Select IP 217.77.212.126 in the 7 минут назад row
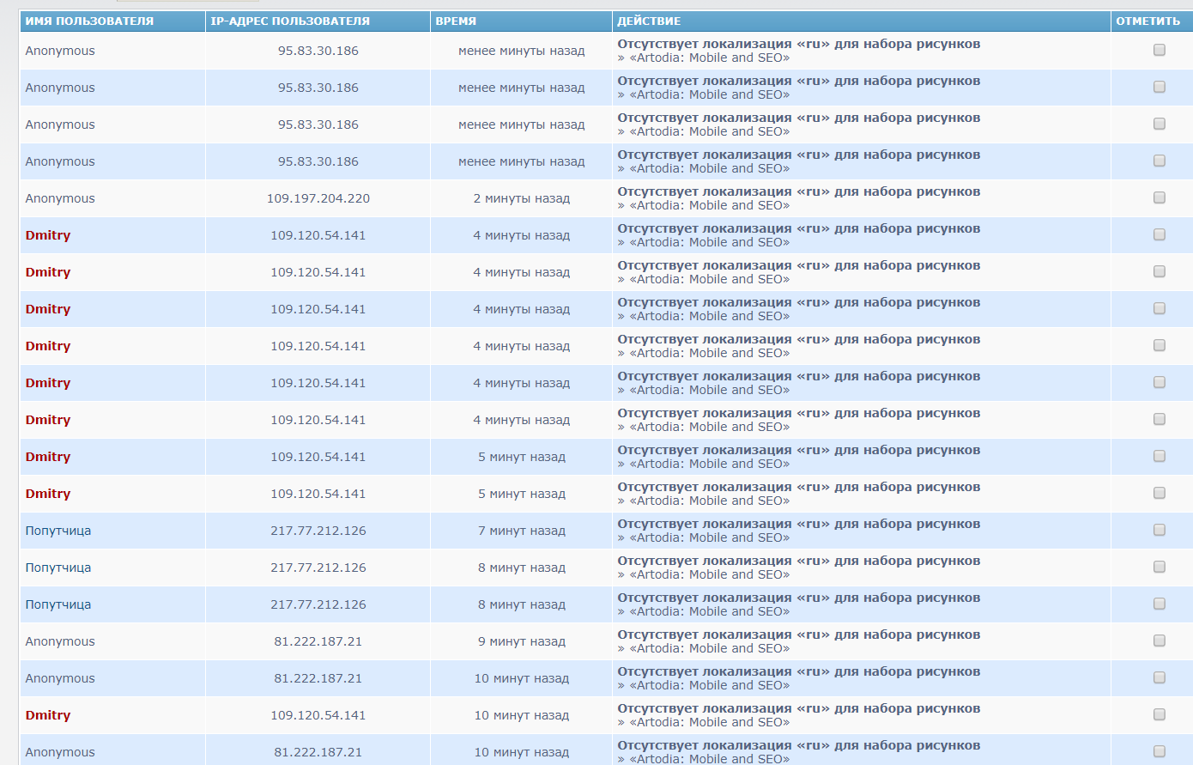 pos(318,531)
